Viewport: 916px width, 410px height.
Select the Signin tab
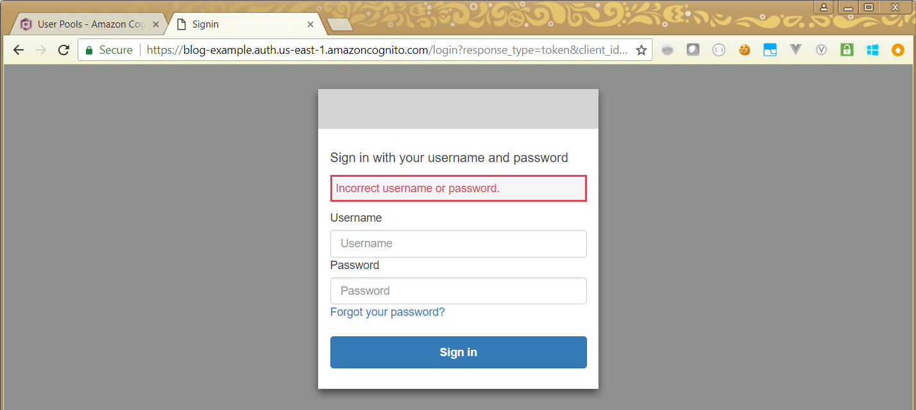(244, 24)
